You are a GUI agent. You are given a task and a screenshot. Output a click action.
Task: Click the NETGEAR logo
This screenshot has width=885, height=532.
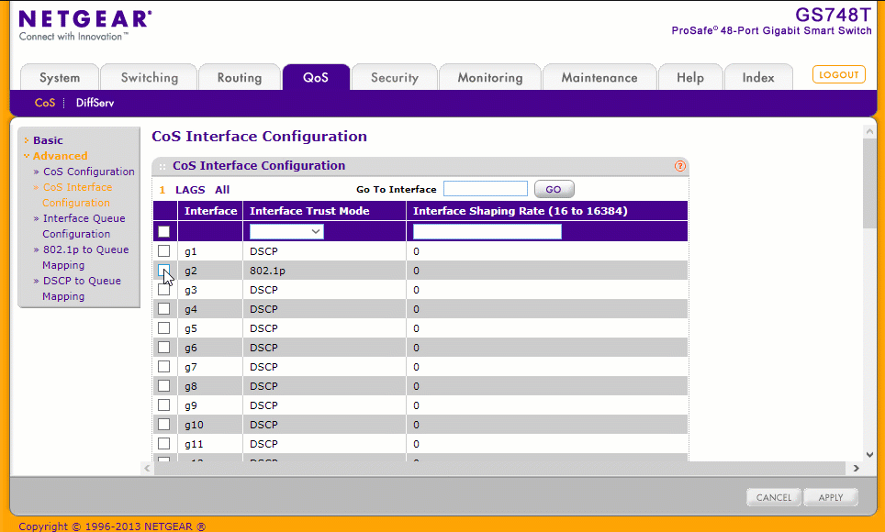tap(84, 25)
